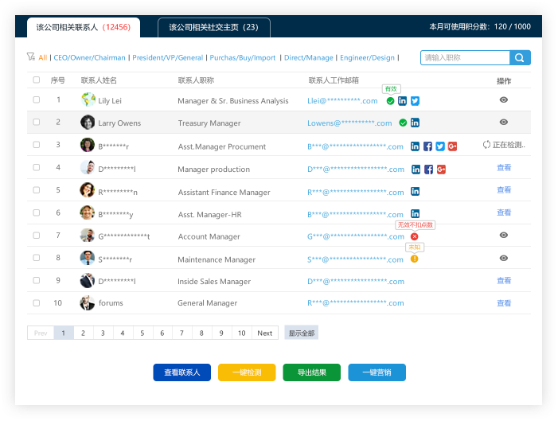Click Google+ icon in row 3

pos(452,146)
